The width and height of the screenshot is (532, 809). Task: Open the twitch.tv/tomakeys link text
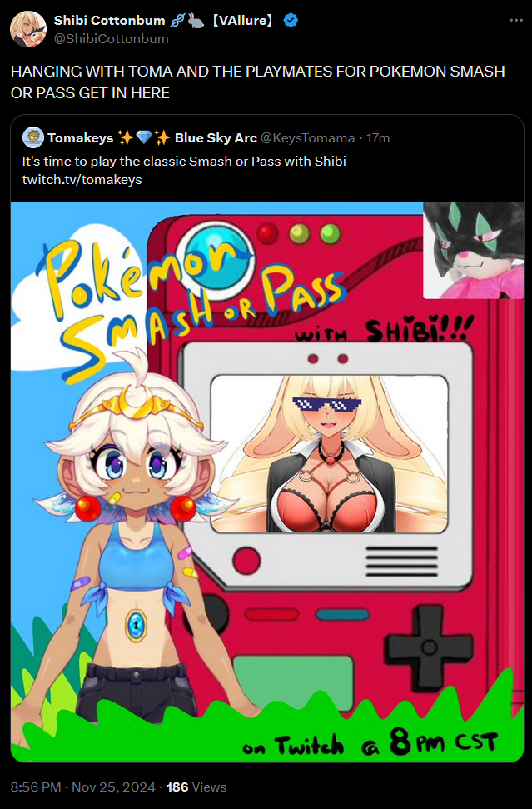click(82, 180)
